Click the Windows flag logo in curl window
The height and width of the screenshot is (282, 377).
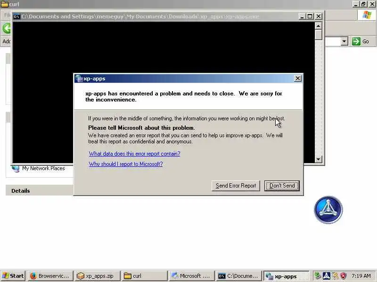367,15
